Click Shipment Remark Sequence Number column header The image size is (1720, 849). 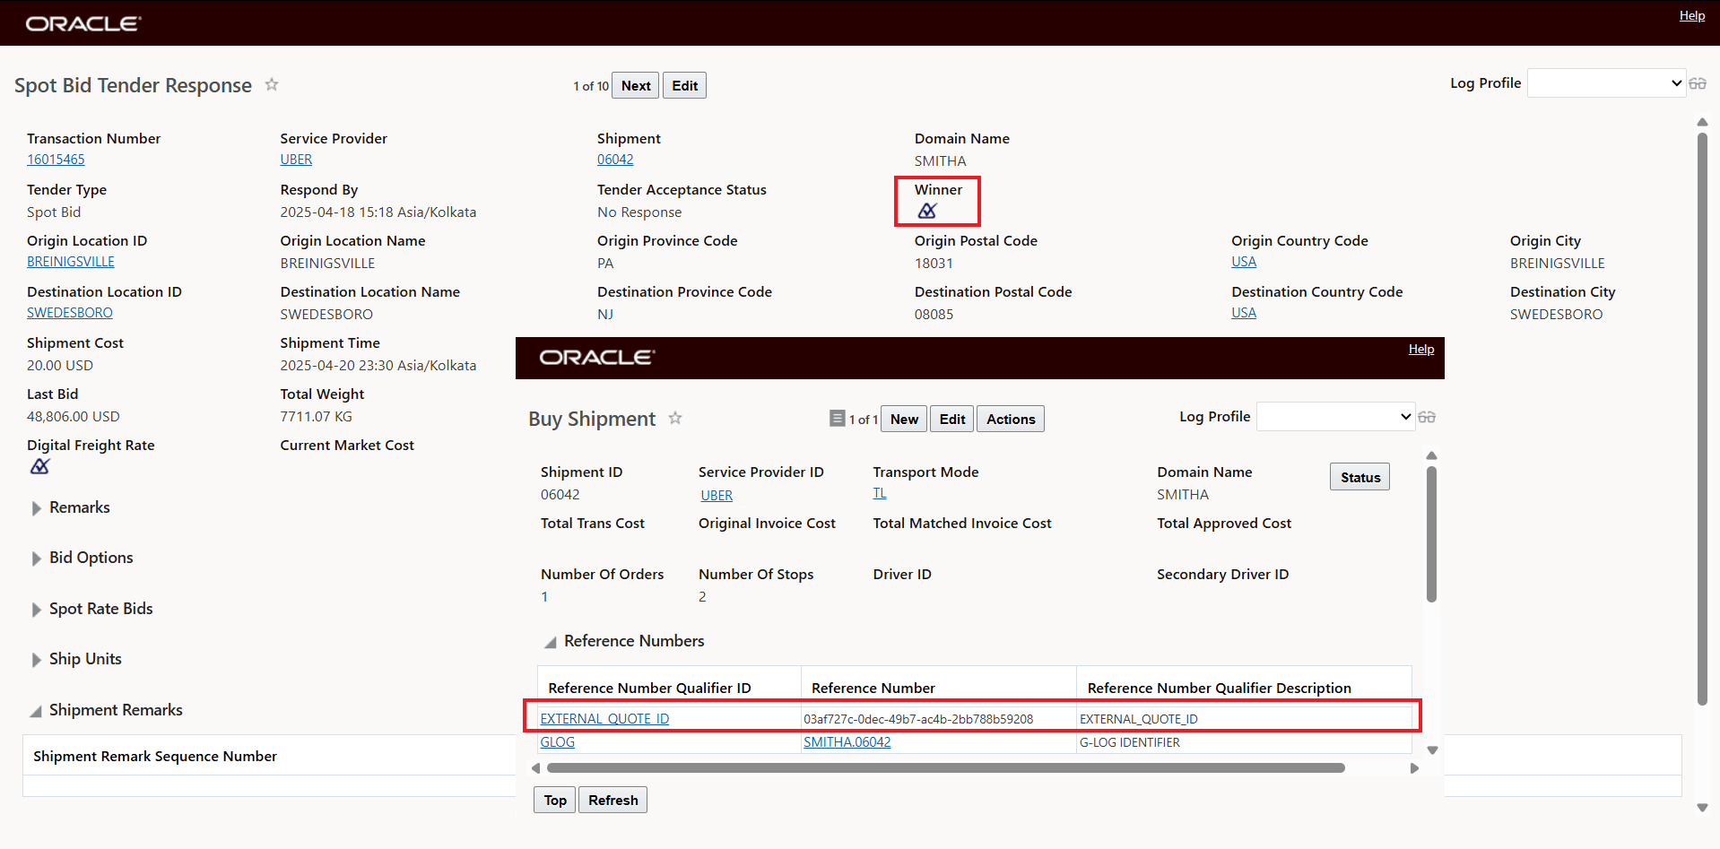click(x=155, y=756)
